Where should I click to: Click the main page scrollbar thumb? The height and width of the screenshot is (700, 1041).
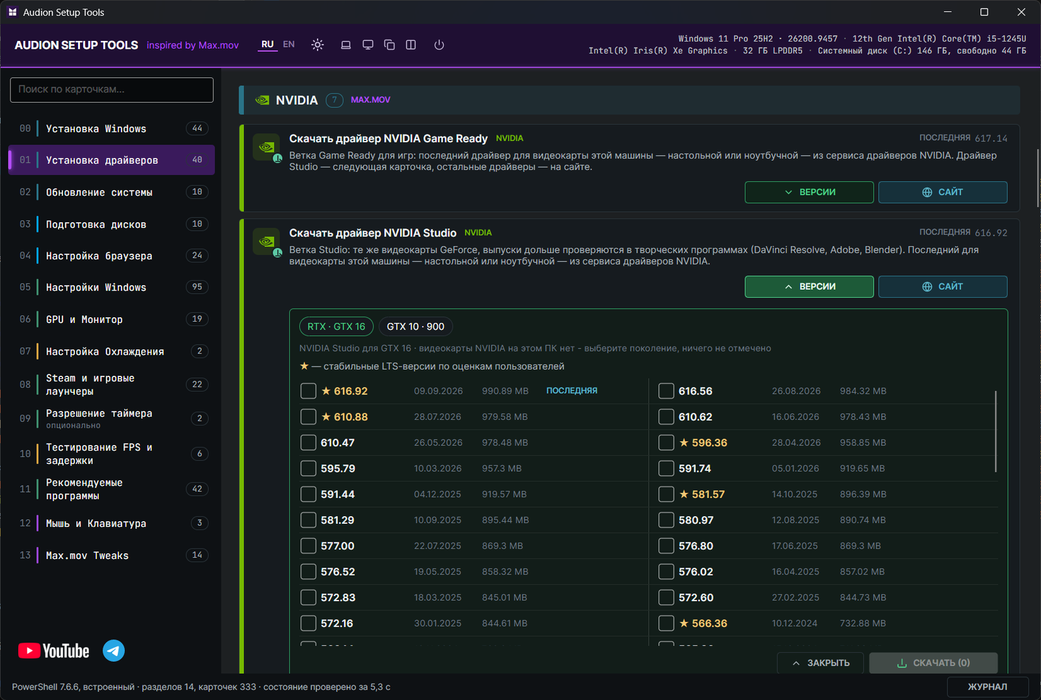1038,178
